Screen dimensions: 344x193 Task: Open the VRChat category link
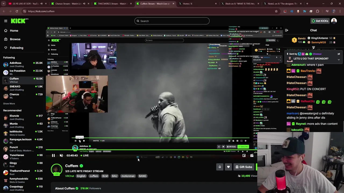(x=69, y=176)
